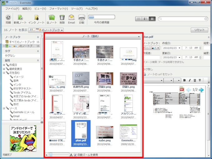Click the 削除 trash icon

62,17
